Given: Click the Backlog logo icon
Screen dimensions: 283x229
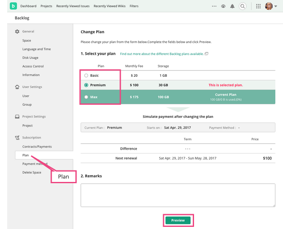Looking at the screenshot, I should click(13, 6).
